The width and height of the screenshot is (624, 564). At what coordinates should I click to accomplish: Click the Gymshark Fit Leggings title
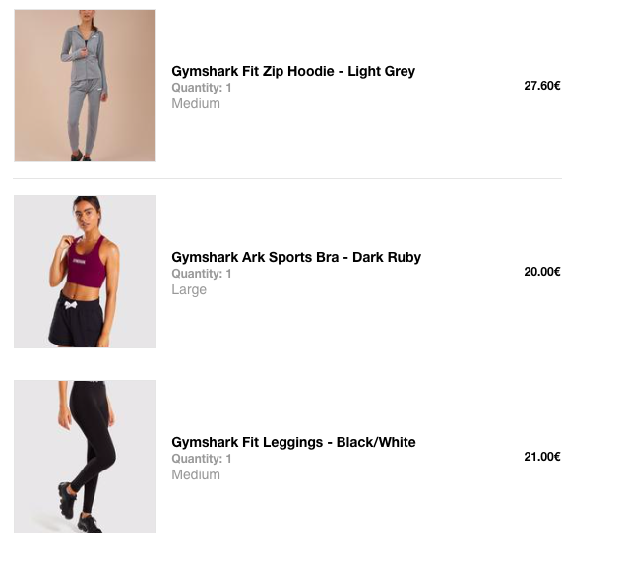pyautogui.click(x=293, y=442)
